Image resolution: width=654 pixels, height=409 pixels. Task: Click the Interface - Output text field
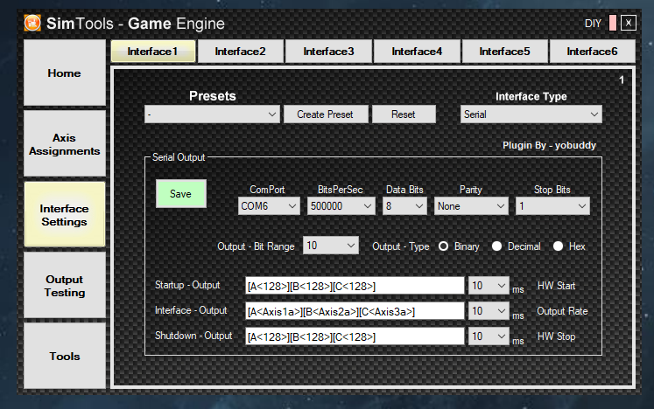pyautogui.click(x=355, y=311)
